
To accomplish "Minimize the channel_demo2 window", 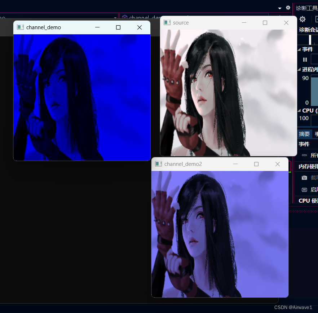I will [x=235, y=164].
